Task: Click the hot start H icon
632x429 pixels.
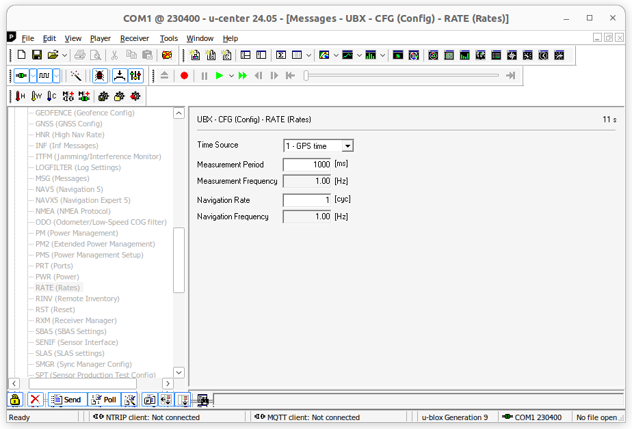Action: point(20,96)
